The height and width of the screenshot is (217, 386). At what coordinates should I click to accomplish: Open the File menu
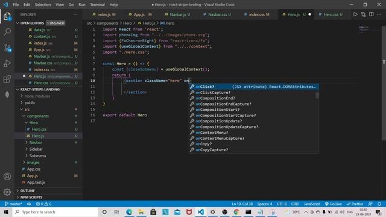click(x=16, y=5)
